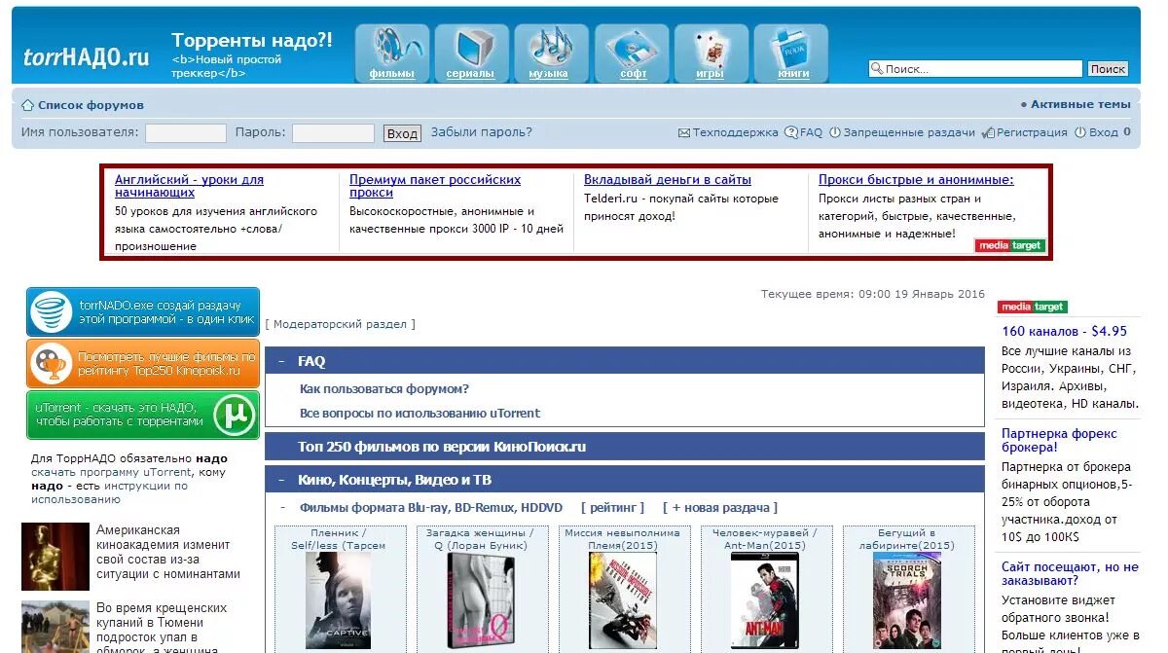Open Партнерка форекс брокера ad link
Screen dimensions: 1168x653
point(1059,441)
